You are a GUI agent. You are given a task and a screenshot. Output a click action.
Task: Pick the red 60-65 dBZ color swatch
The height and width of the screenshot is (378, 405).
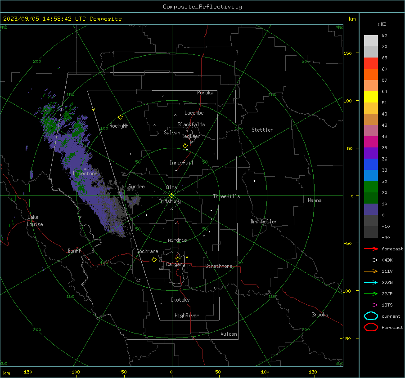(371, 63)
